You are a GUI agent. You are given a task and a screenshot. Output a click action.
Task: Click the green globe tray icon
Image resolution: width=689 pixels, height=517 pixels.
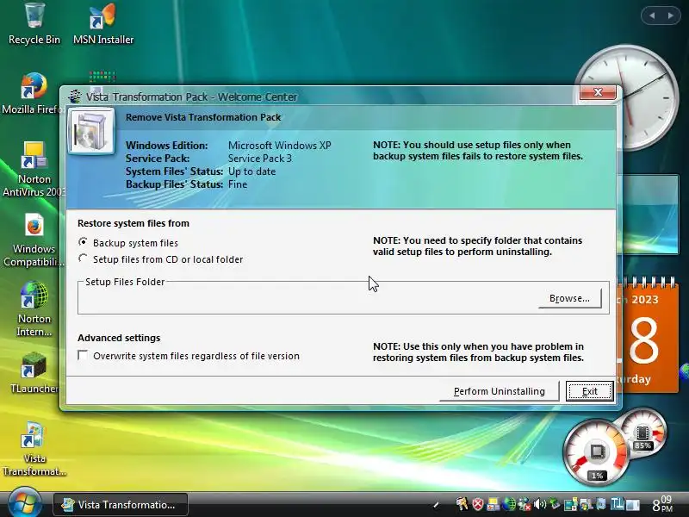tap(509, 504)
